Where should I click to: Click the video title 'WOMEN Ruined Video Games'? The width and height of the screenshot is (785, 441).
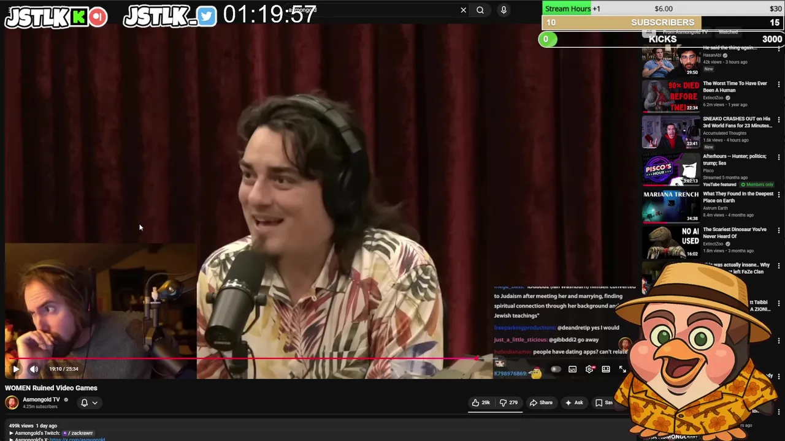51,388
